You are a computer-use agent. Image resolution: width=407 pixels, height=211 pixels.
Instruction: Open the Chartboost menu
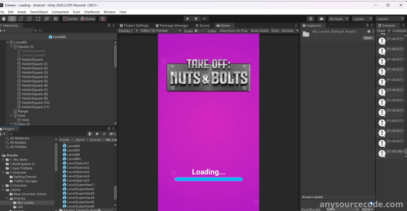coord(92,12)
